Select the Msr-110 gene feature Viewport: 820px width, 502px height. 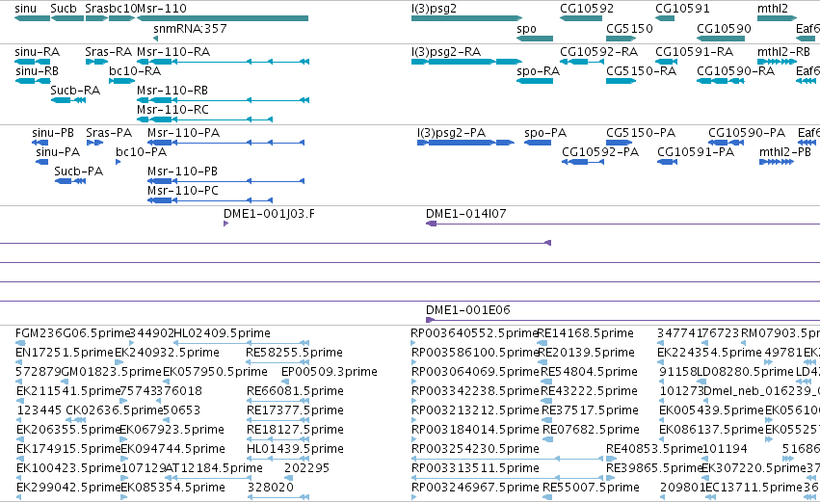coord(223,18)
